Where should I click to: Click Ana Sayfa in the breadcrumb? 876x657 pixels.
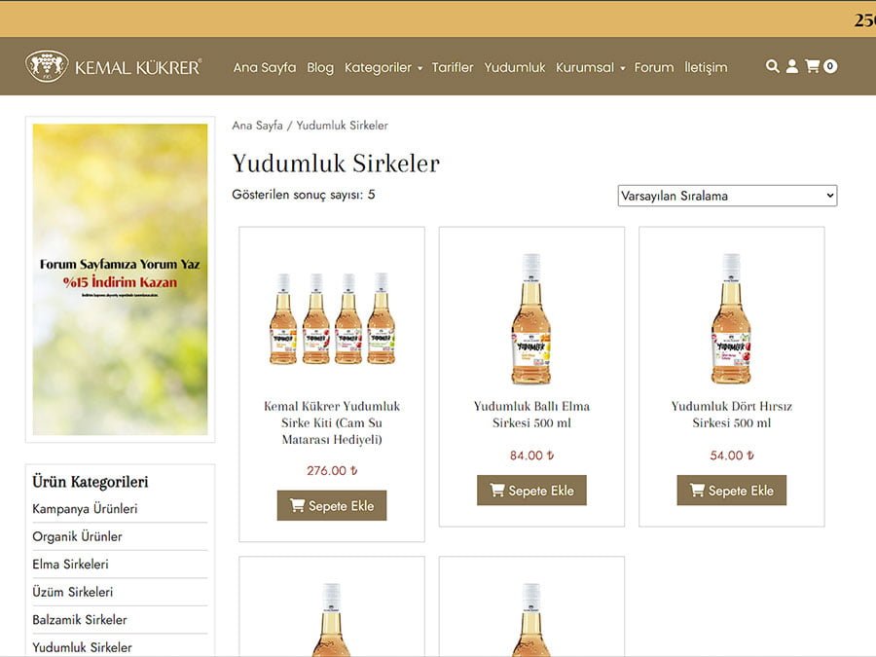click(257, 126)
